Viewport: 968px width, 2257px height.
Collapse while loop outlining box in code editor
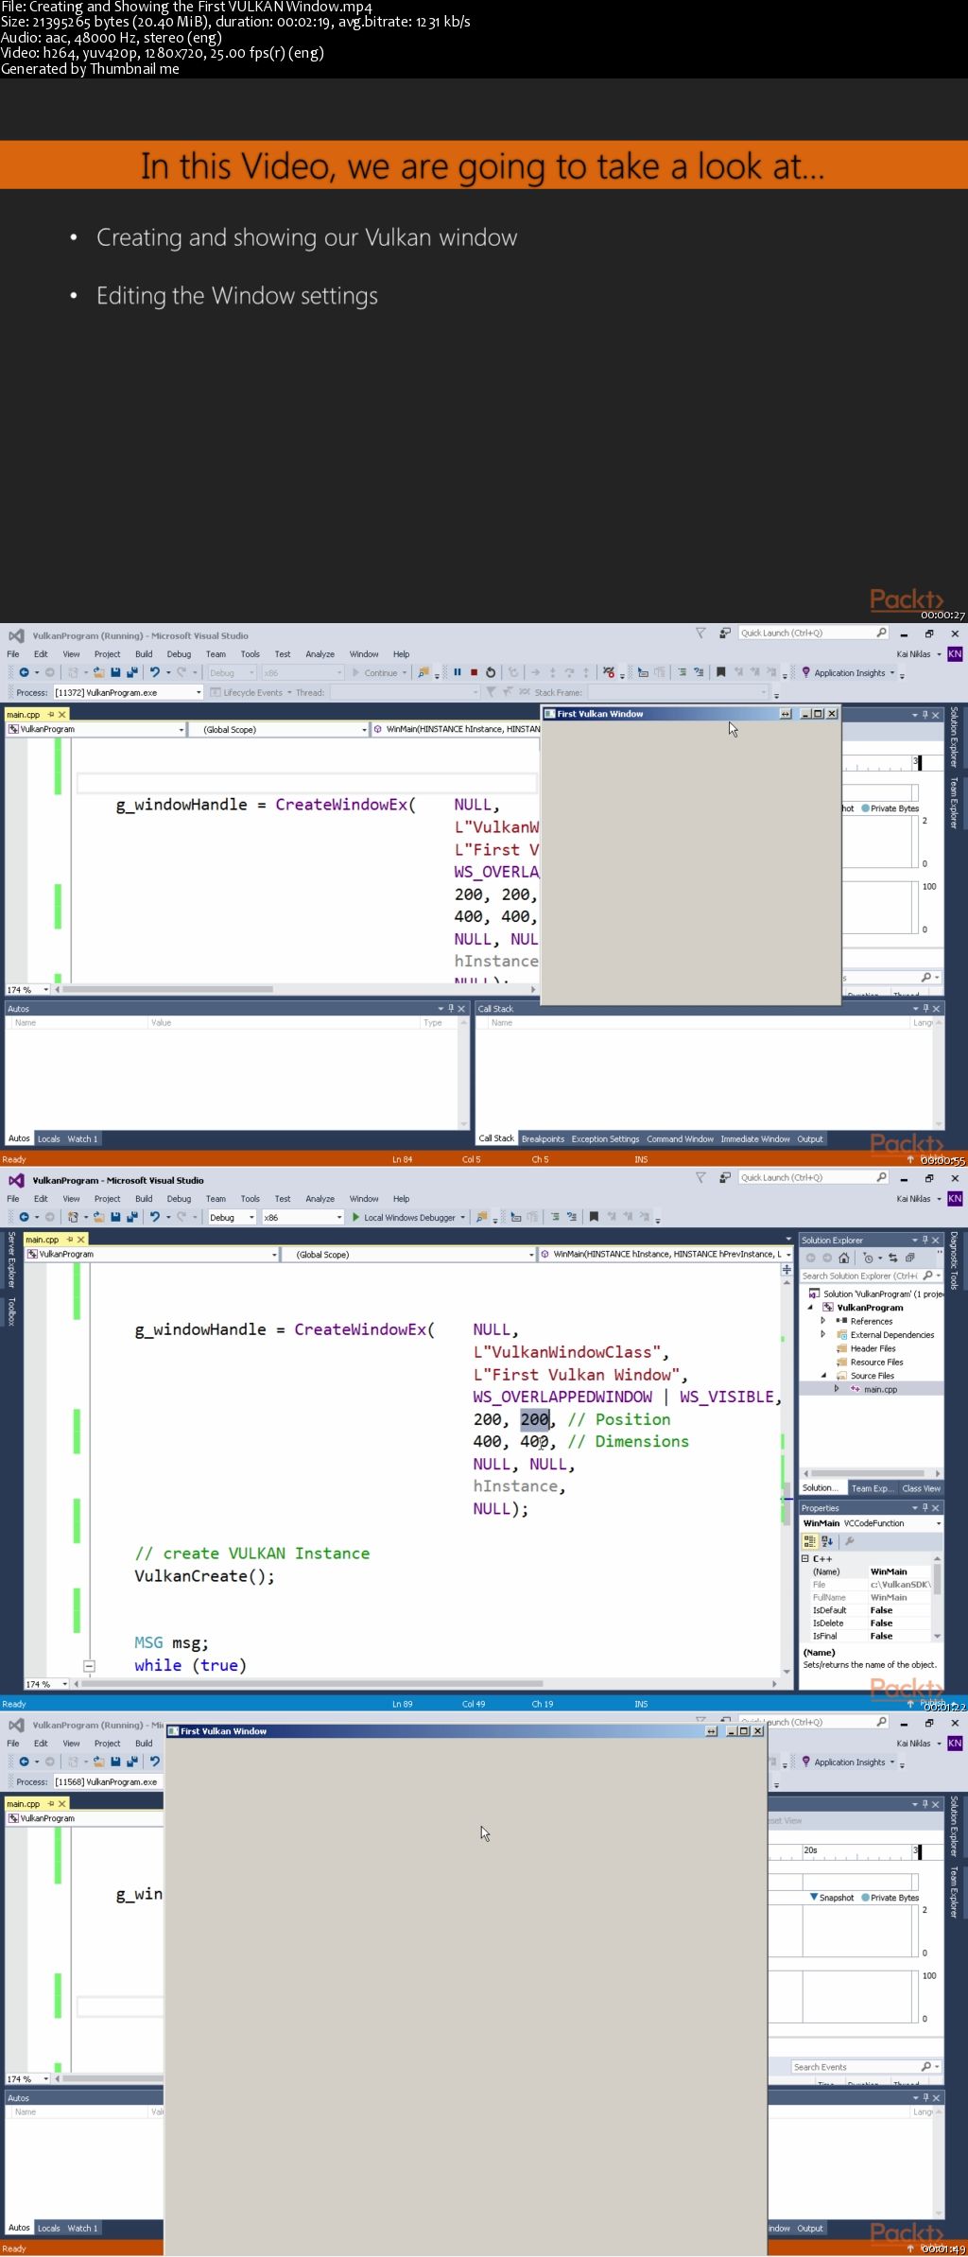[x=89, y=1666]
